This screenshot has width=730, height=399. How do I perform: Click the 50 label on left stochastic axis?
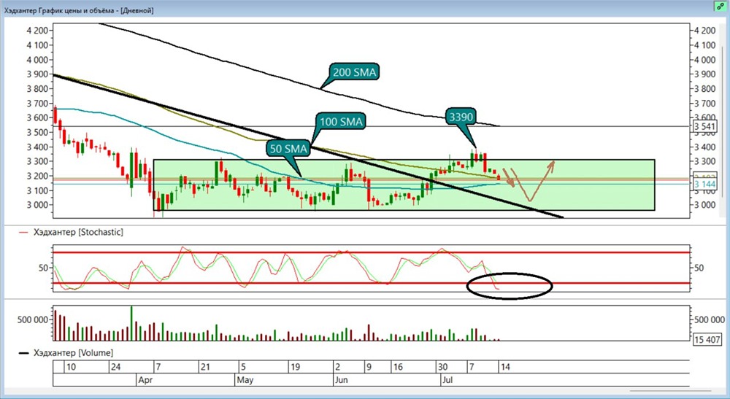coord(43,268)
